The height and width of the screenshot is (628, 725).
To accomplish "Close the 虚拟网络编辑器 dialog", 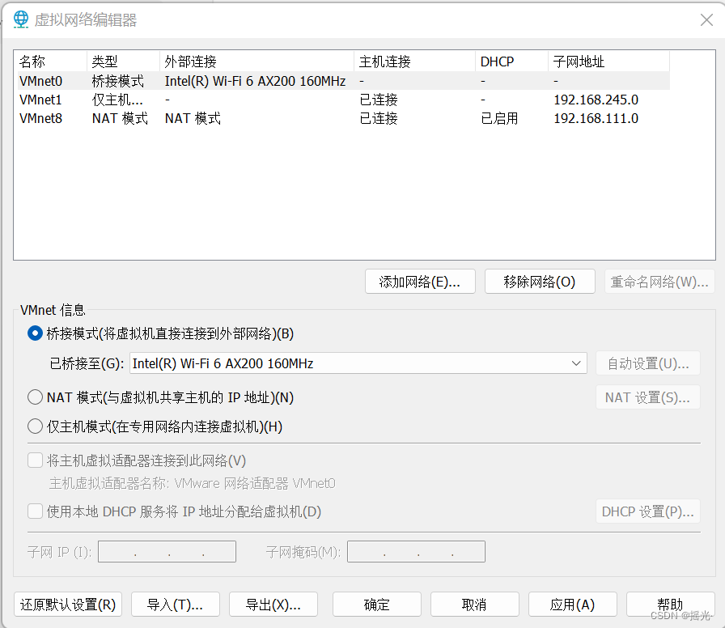I will (706, 20).
